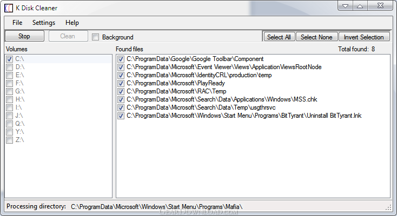
Task: Select the IdentityCRL\production\temp path text
Action: (199, 75)
